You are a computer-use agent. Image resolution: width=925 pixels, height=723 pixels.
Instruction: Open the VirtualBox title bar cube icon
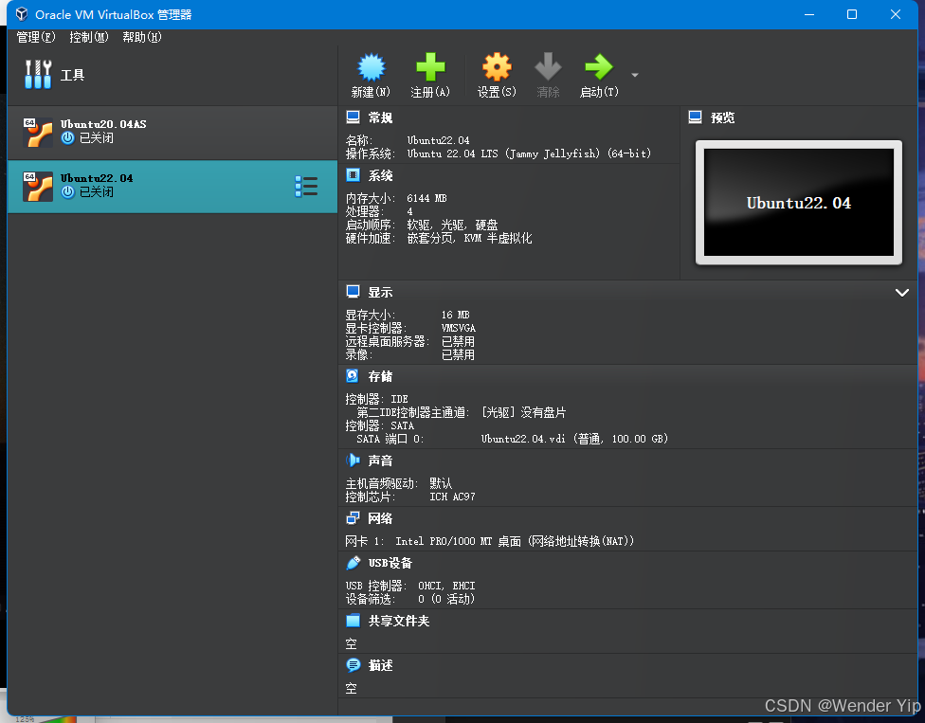[x=22, y=14]
